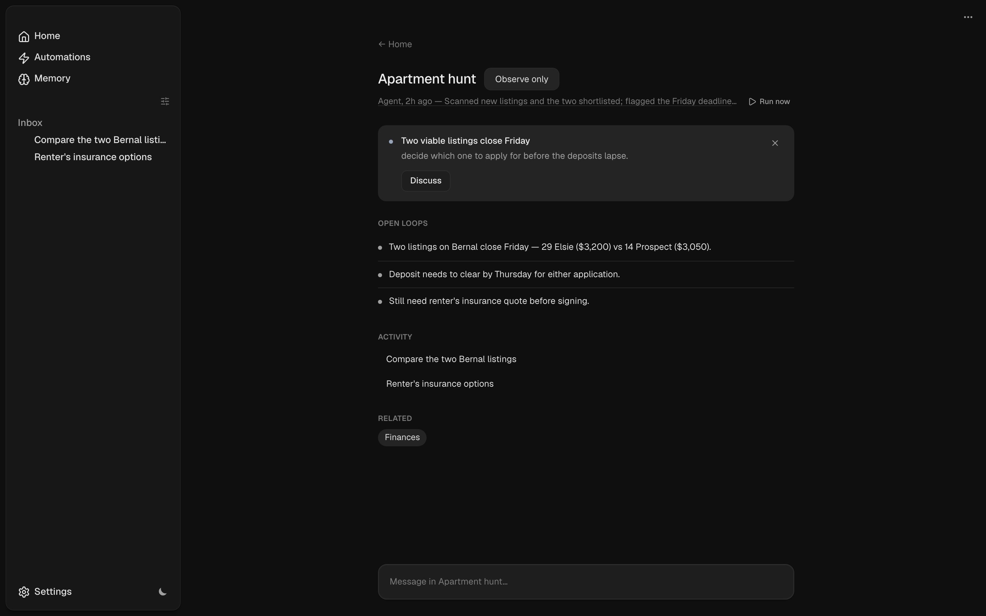Image resolution: width=986 pixels, height=616 pixels.
Task: Open the Observe only mode dropdown
Action: (521, 79)
